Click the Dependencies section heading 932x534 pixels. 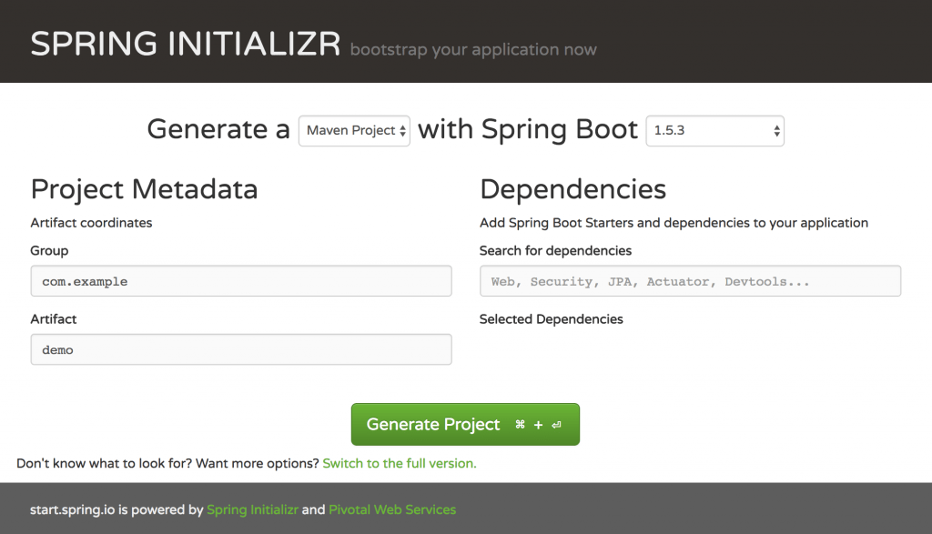[x=572, y=189]
